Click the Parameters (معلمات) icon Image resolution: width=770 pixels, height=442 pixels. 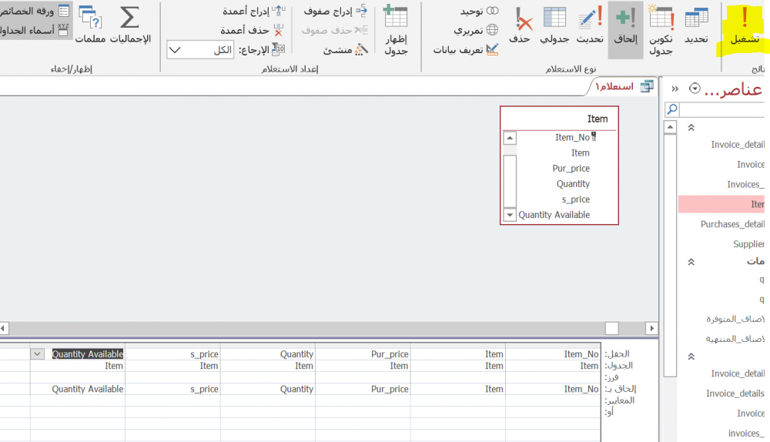[x=90, y=27]
